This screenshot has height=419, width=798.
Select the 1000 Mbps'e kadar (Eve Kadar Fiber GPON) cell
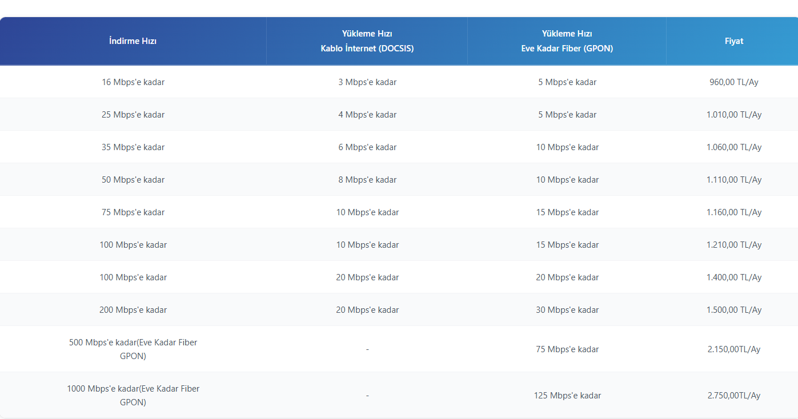[x=133, y=396]
